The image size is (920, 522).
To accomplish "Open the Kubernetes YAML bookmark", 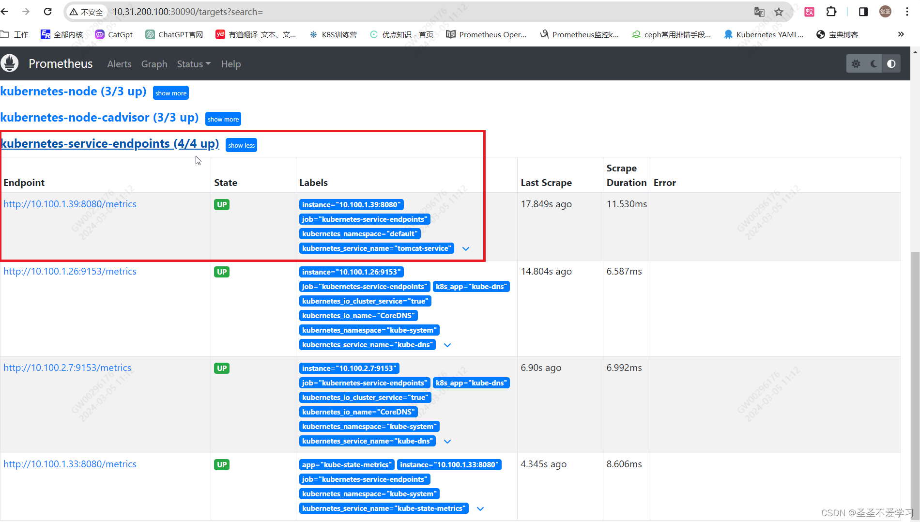I will point(764,34).
